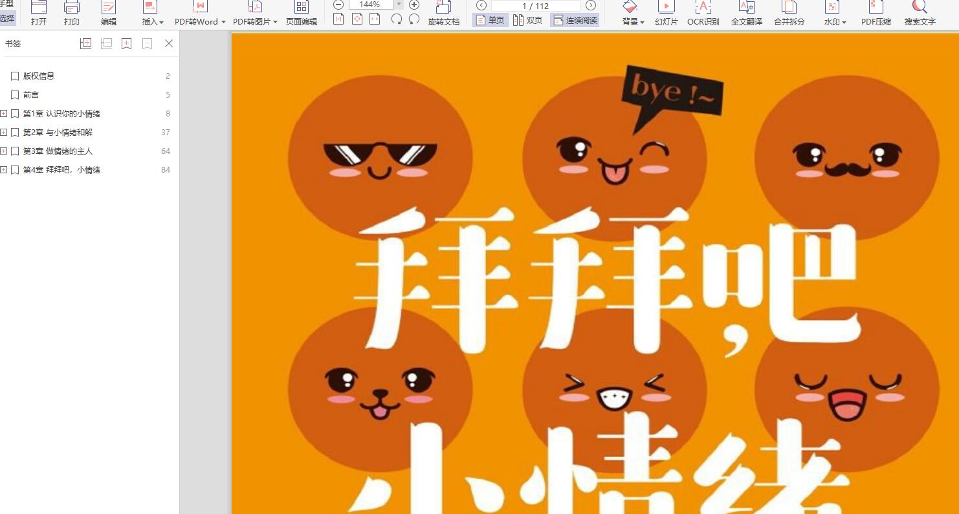Image resolution: width=959 pixels, height=514 pixels.
Task: Toggle 连续阅读 continuous reading mode
Action: tap(575, 20)
